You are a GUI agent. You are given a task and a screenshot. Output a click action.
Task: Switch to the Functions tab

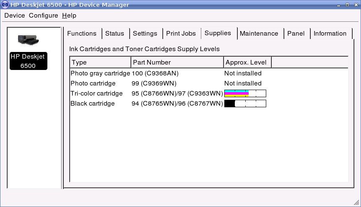(x=82, y=34)
